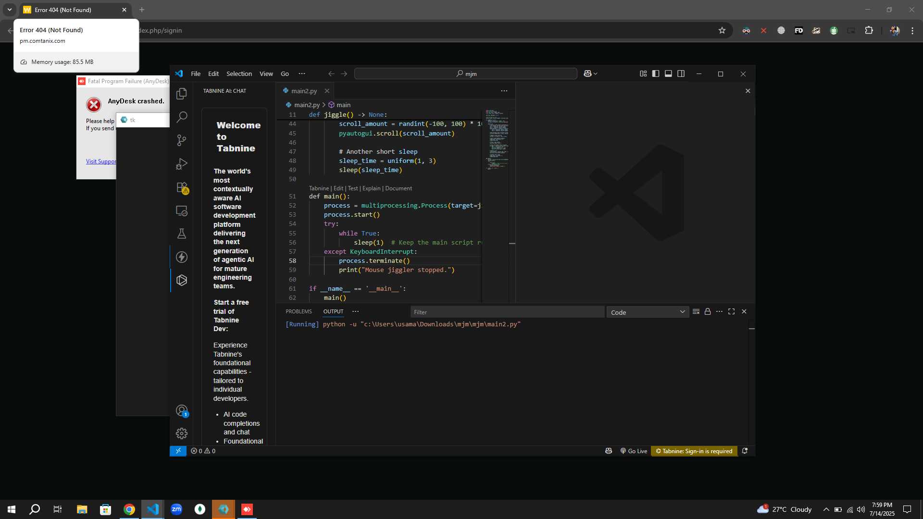This screenshot has width=923, height=519.
Task: Open the Run and Debug view
Action: [182, 164]
